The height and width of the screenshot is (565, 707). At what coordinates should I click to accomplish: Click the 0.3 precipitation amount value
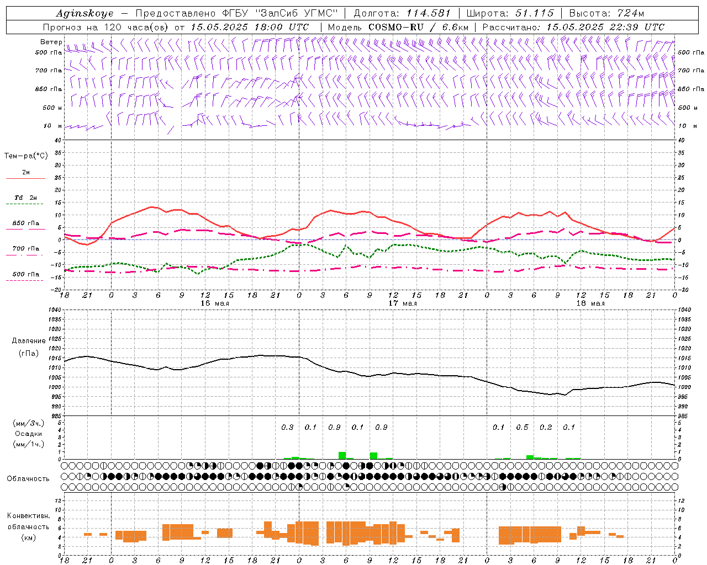click(287, 427)
